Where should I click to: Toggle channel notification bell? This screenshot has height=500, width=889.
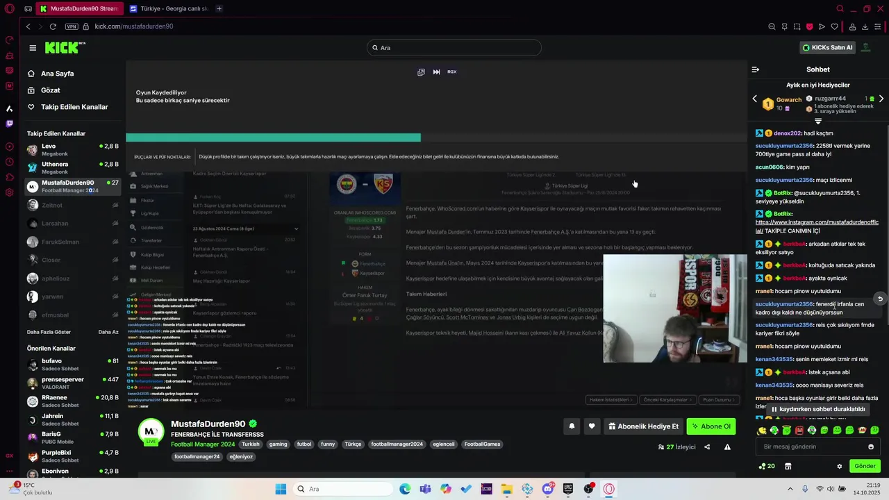click(x=572, y=426)
